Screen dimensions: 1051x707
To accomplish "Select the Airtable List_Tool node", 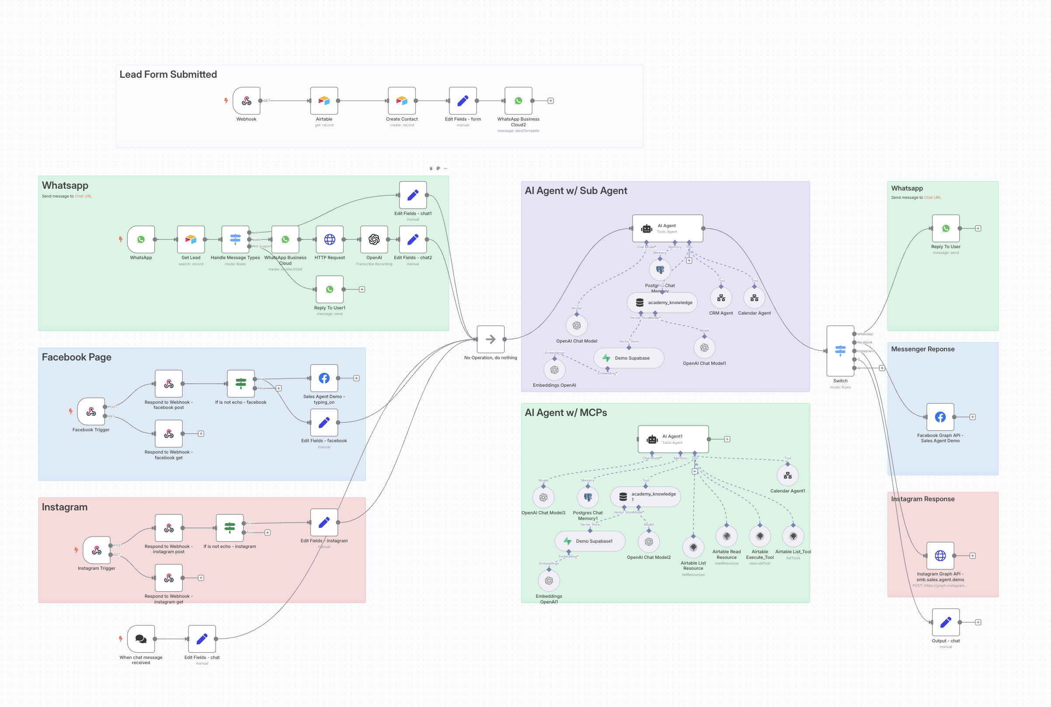I will click(793, 536).
